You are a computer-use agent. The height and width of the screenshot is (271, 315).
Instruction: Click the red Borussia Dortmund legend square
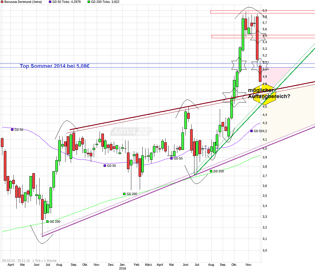click(x=2, y=2)
